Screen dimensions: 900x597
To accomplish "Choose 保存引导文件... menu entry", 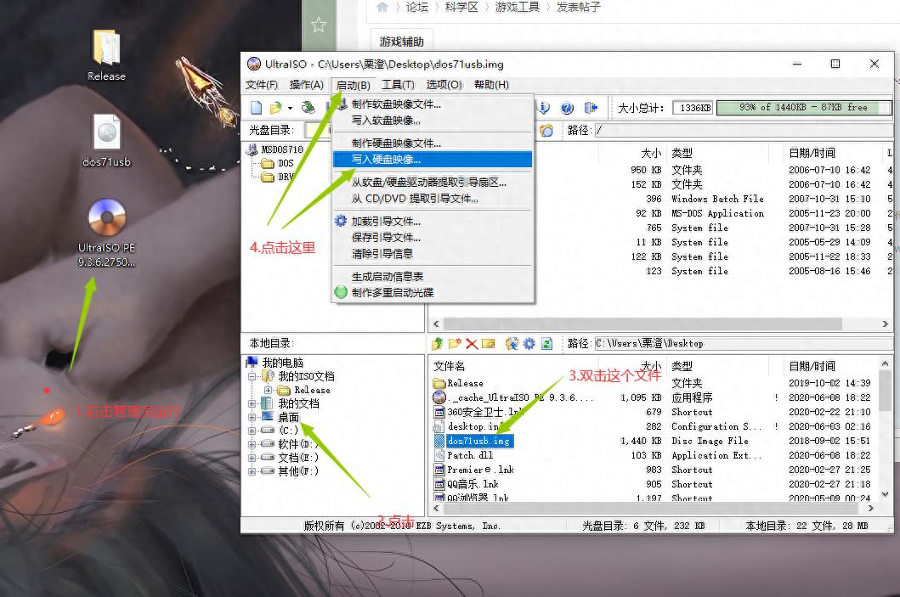I will [433, 238].
